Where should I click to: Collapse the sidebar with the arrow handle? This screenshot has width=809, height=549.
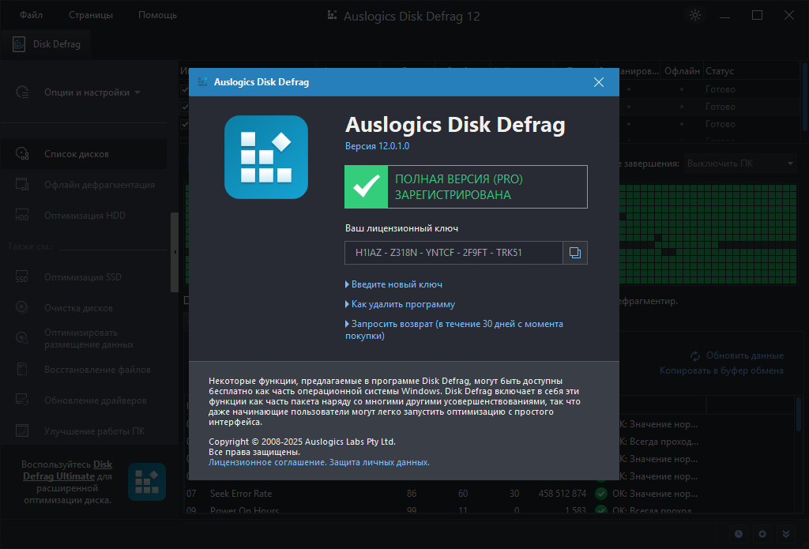point(175,252)
